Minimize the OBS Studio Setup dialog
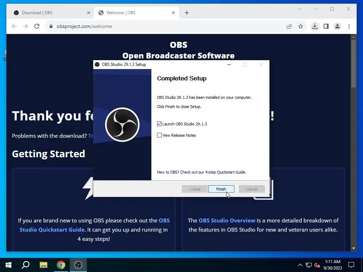 tap(229, 64)
